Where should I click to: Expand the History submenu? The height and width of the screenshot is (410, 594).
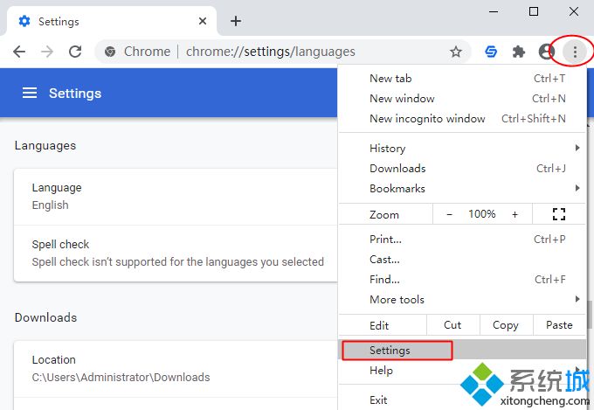pos(462,149)
